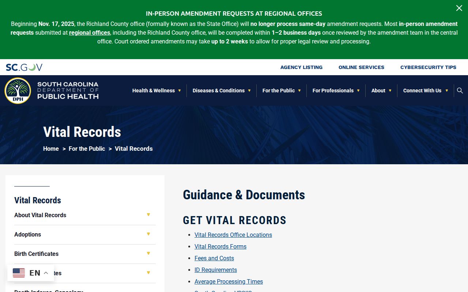This screenshot has width=468, height=292.
Task: Click South Carolina Department of Public Health title
Action: (x=68, y=91)
